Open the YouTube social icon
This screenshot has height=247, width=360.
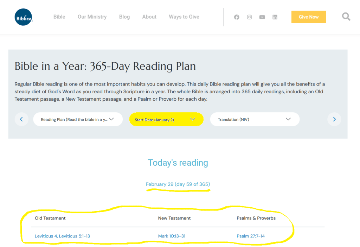[x=262, y=17]
